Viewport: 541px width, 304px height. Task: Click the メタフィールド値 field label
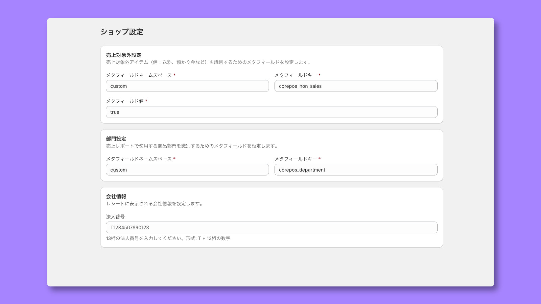click(x=125, y=101)
